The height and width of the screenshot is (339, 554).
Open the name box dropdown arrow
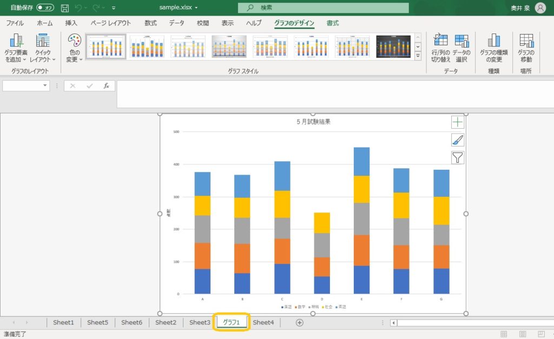(x=45, y=86)
